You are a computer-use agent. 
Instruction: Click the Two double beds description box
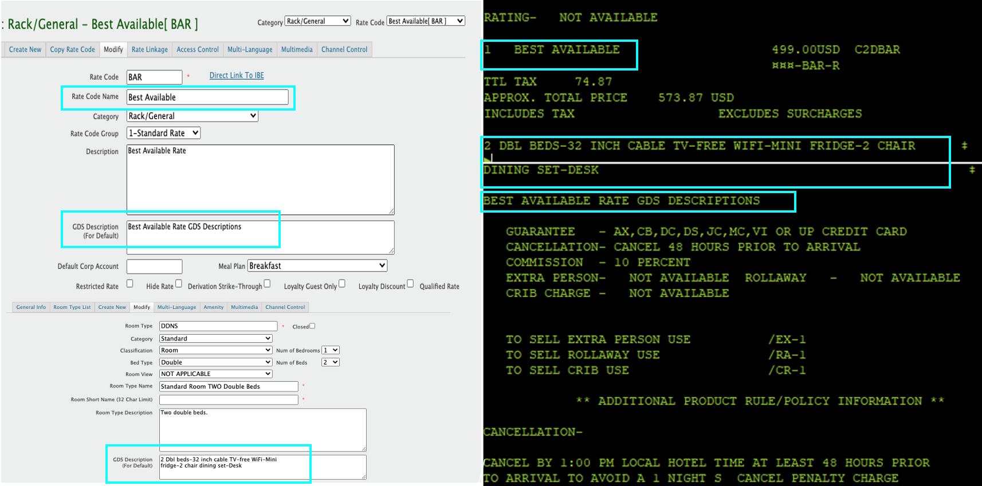(262, 430)
